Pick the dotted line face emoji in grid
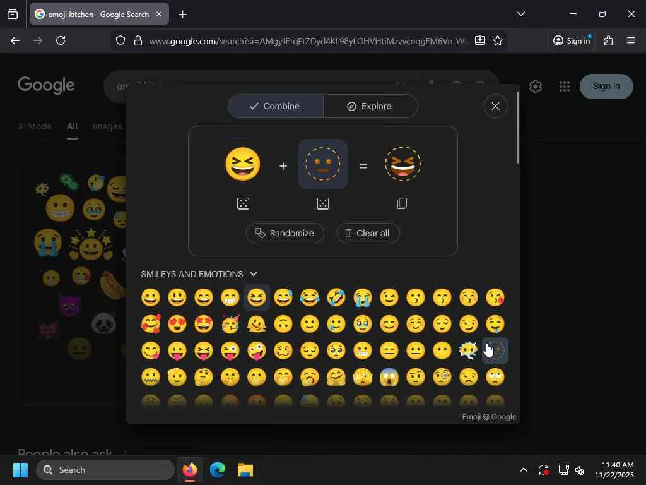 click(x=495, y=350)
